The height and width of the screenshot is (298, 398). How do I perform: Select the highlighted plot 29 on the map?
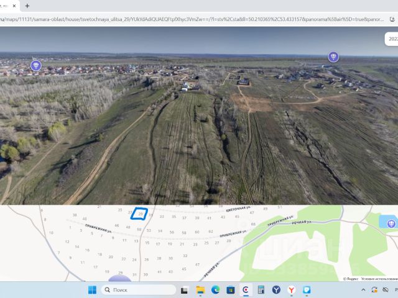pos(139,214)
